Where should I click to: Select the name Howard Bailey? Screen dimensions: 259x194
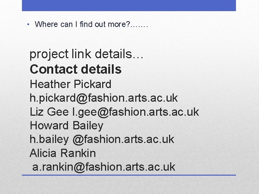(67, 125)
